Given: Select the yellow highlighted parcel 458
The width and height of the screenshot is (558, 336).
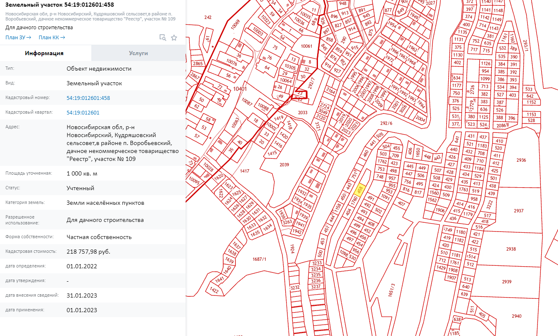Looking at the screenshot, I should pos(359,190).
